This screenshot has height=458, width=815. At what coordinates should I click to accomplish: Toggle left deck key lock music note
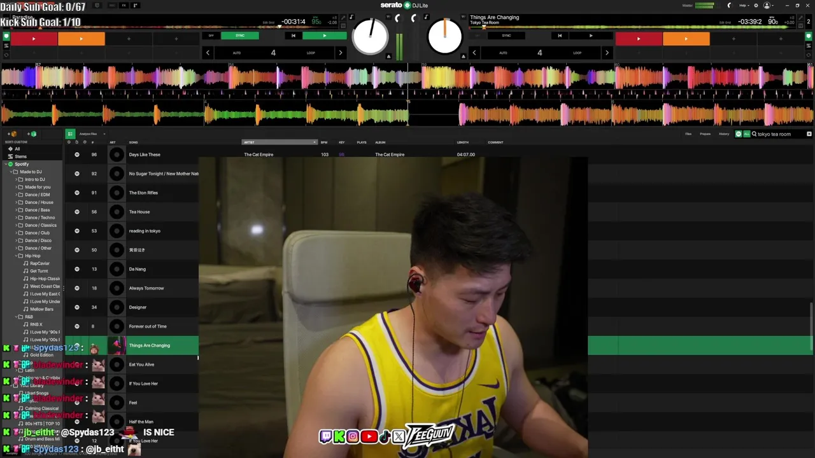click(x=351, y=17)
